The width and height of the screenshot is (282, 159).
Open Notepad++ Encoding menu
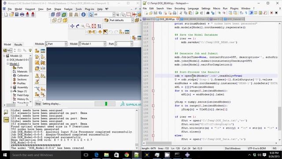[180, 8]
